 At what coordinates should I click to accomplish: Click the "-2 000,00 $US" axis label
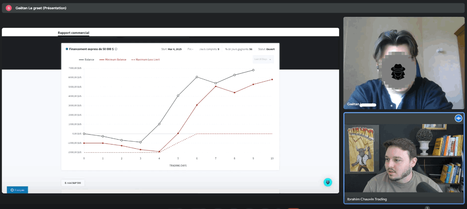pos(75,152)
